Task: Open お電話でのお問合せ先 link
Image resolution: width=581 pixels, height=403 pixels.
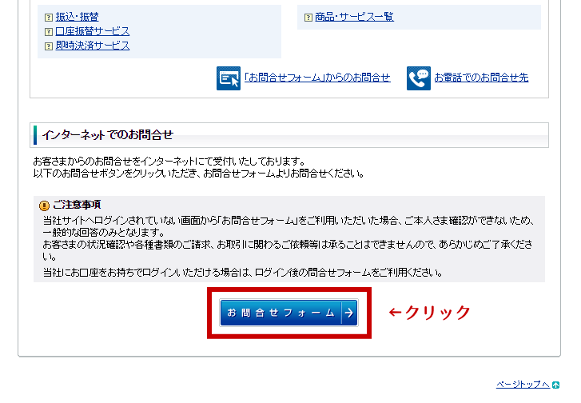Action: click(x=481, y=78)
